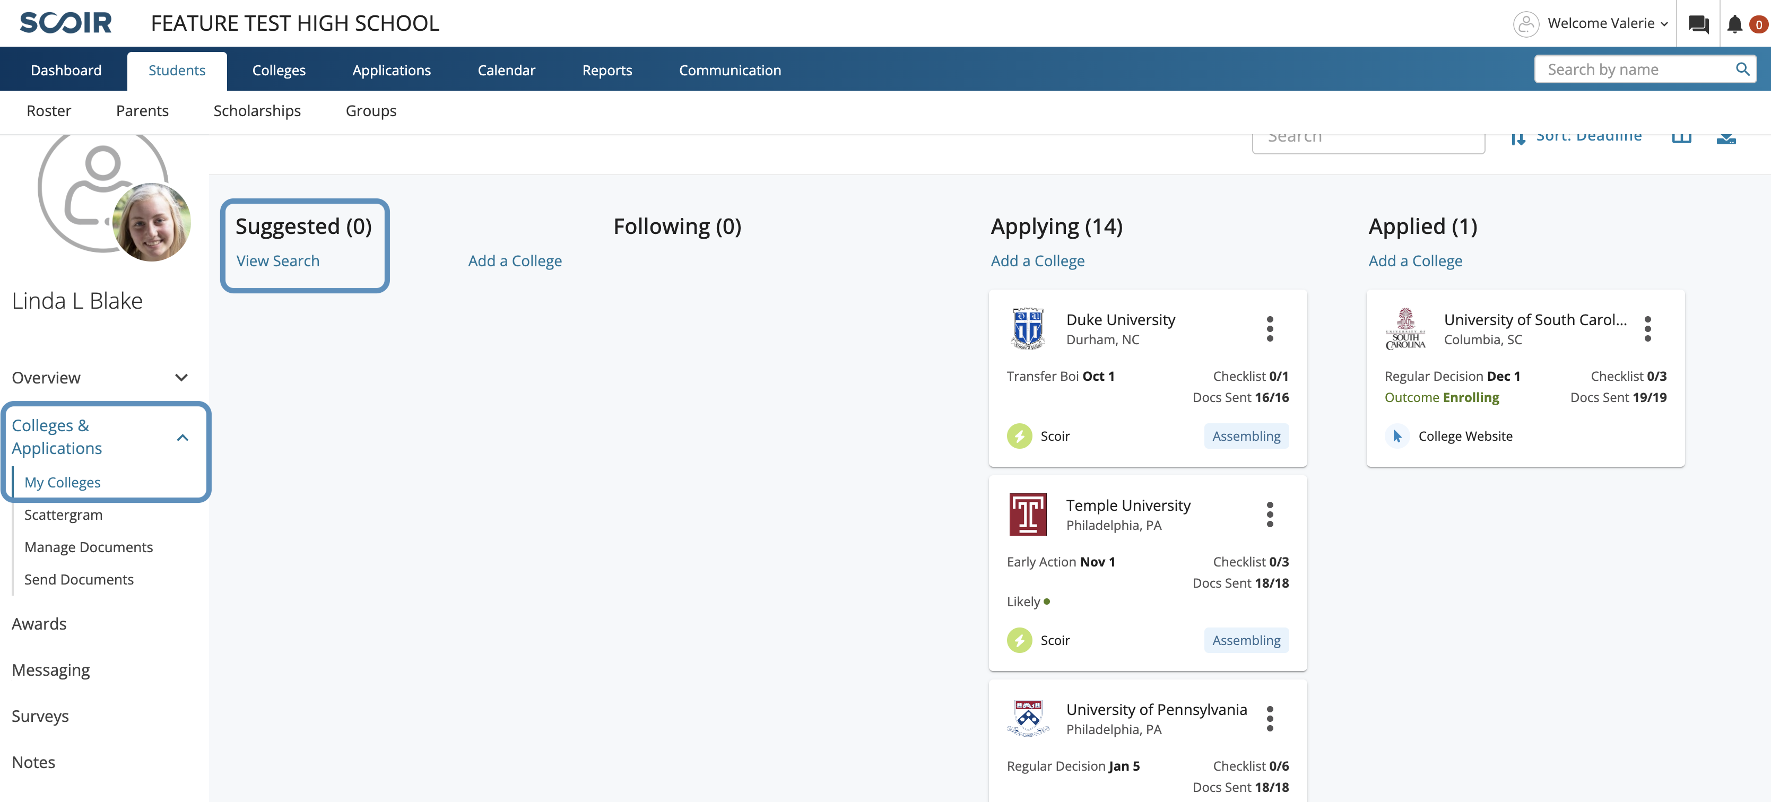
Task: Open Duke University card options menu
Action: pyautogui.click(x=1269, y=329)
